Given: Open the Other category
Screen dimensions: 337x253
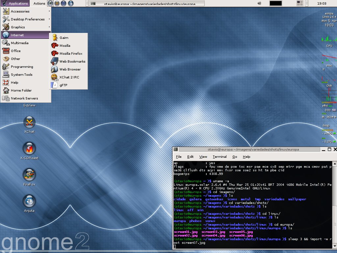Looking at the screenshot, I should (x=26, y=59).
